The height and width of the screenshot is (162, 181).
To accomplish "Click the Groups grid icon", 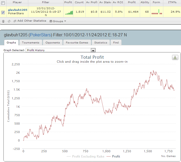I will [51, 21].
